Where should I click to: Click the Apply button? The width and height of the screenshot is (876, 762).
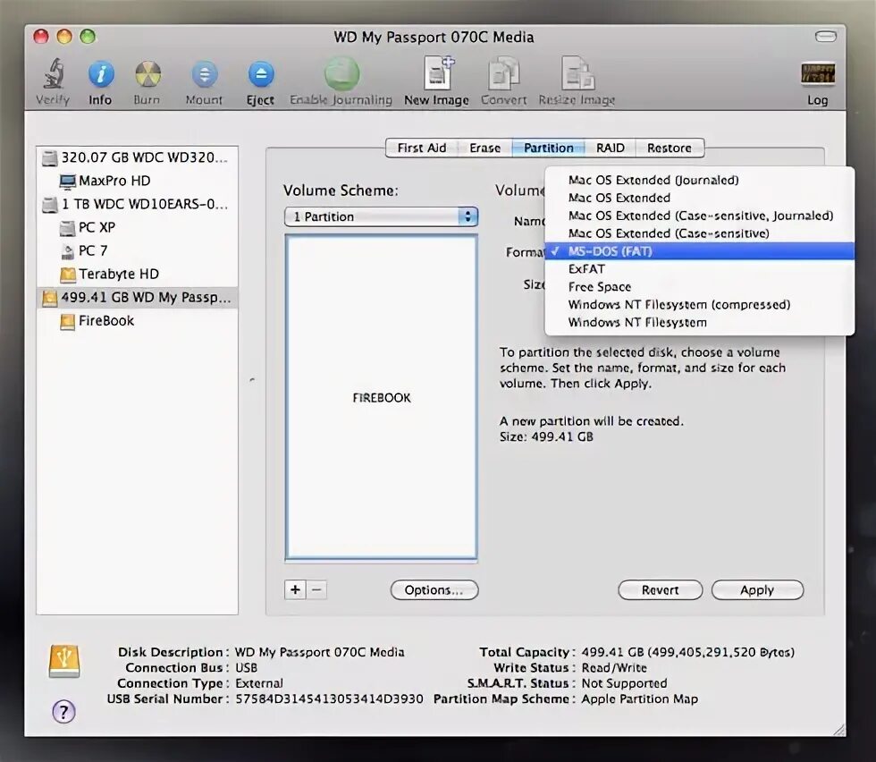[x=758, y=590]
